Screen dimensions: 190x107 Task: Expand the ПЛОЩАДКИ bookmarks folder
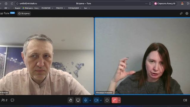click(75, 8)
